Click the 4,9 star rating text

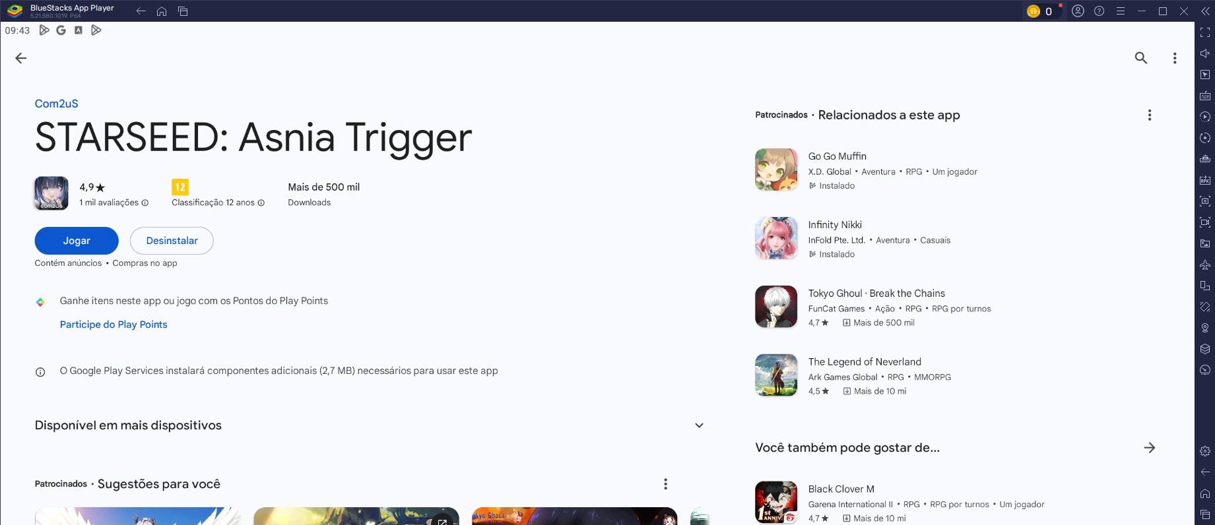[x=92, y=187]
